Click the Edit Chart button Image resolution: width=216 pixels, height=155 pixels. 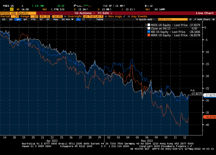pyautogui.click(x=202, y=20)
